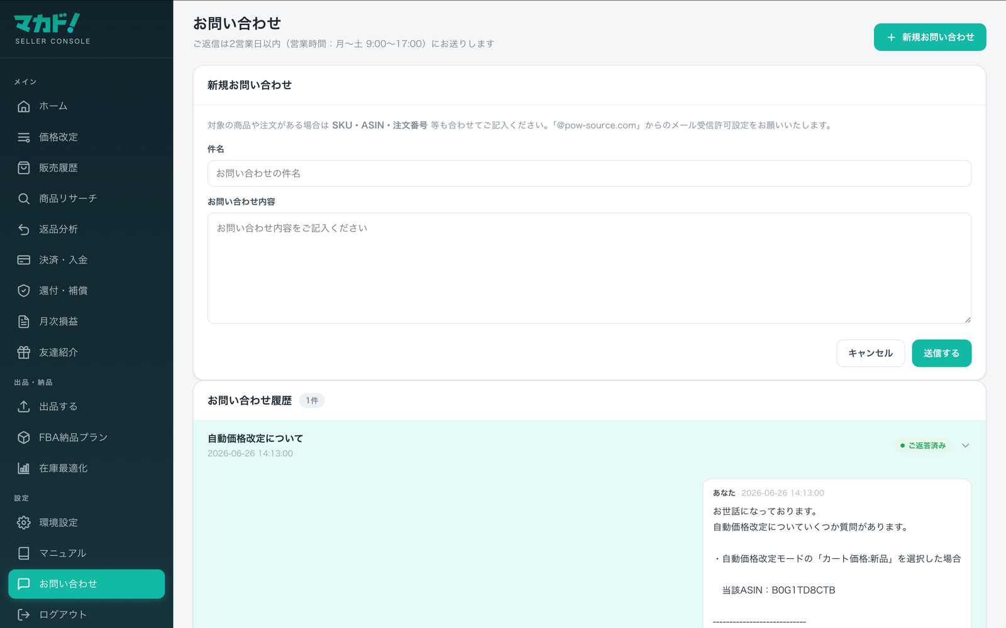Click the 商品リサーチ magnifier icon
The width and height of the screenshot is (1006, 628).
(x=24, y=198)
